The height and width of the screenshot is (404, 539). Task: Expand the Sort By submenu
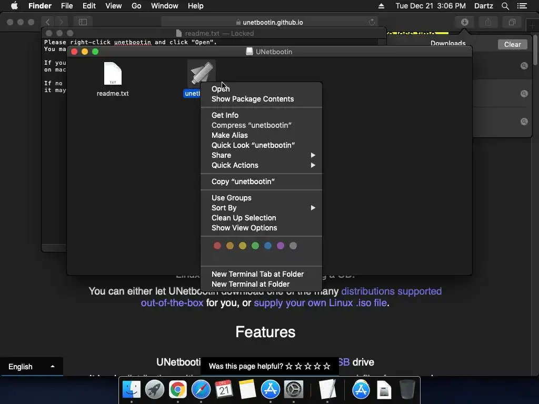tap(261, 208)
